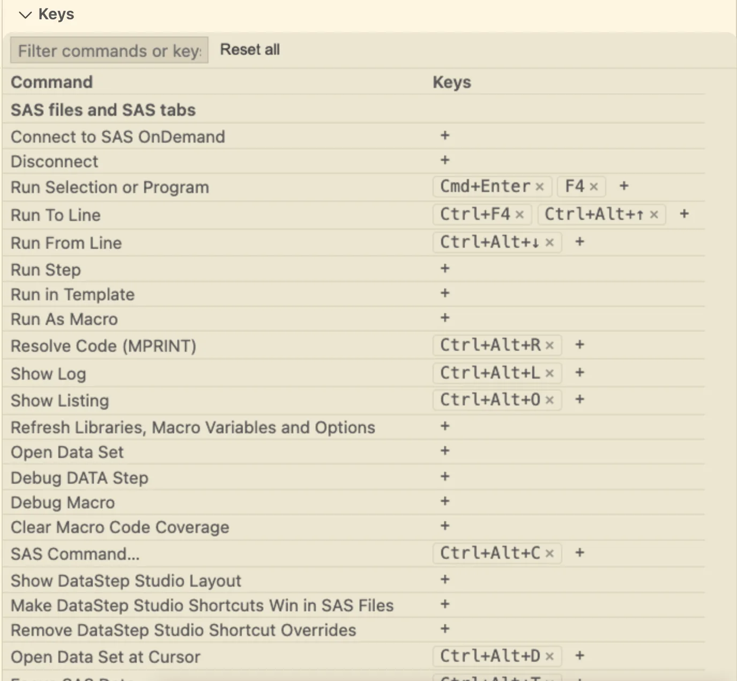Add a shortcut for Run Step
Image resolution: width=737 pixels, height=681 pixels.
(445, 269)
